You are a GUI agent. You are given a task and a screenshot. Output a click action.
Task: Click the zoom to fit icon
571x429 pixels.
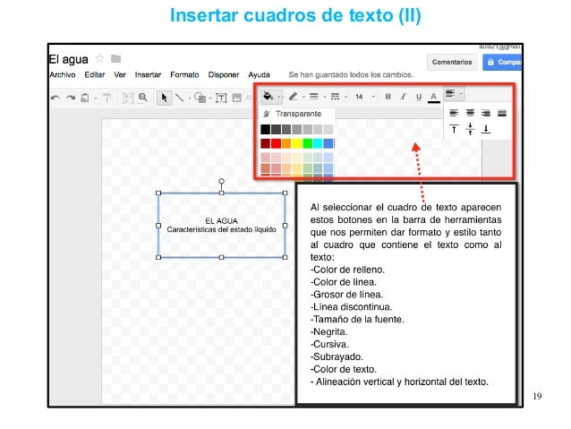click(x=128, y=98)
